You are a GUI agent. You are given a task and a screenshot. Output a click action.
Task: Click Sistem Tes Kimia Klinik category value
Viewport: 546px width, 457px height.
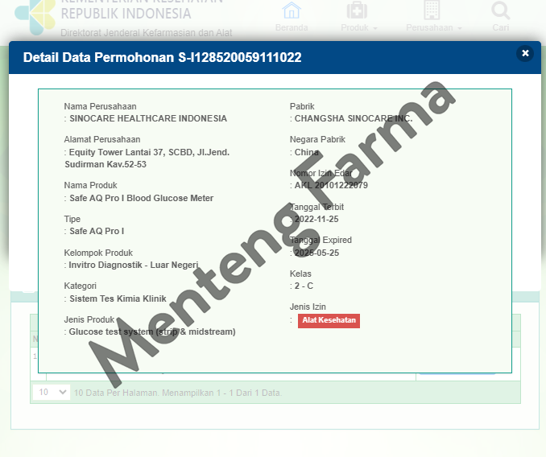pos(118,298)
